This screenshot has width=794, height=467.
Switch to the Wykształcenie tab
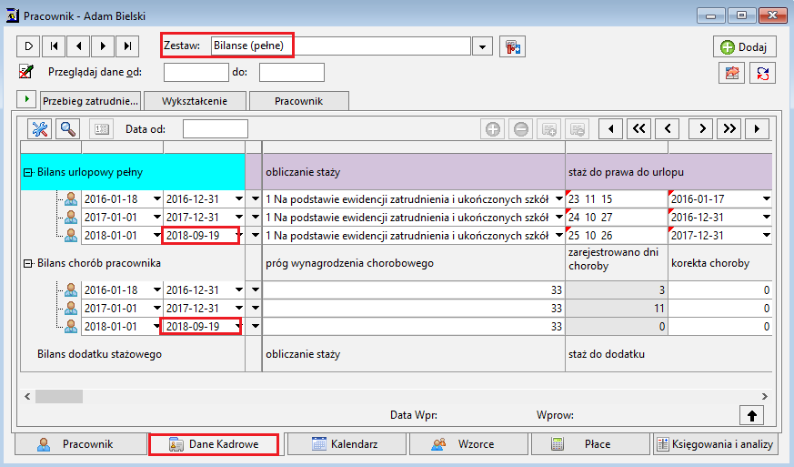(195, 101)
